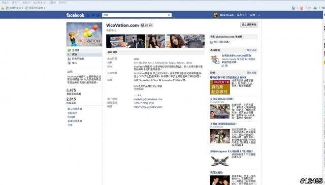Click the VicoVation balloon profile picture
The height and width of the screenshot is (185, 325).
(x=84, y=35)
